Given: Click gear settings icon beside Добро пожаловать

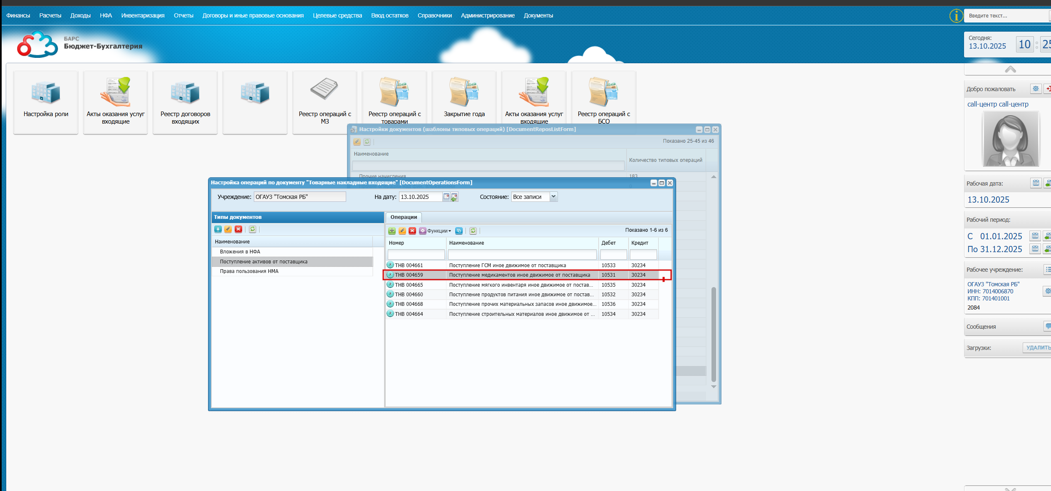Looking at the screenshot, I should (1036, 89).
